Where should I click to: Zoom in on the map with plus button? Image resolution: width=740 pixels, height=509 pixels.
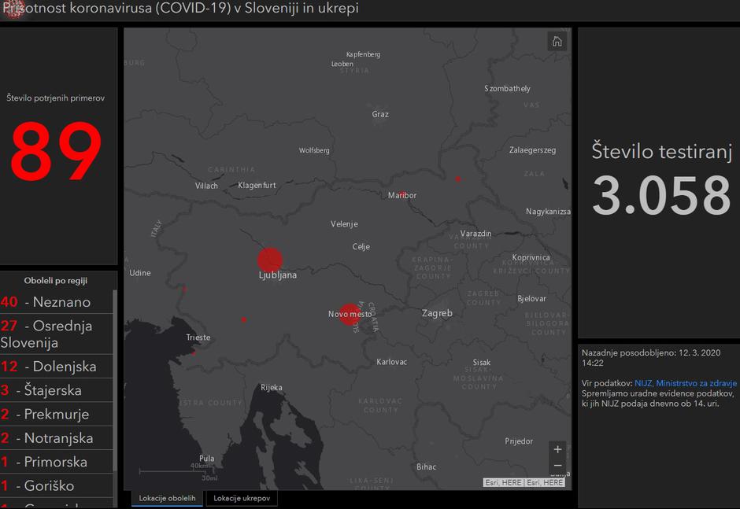(x=557, y=449)
